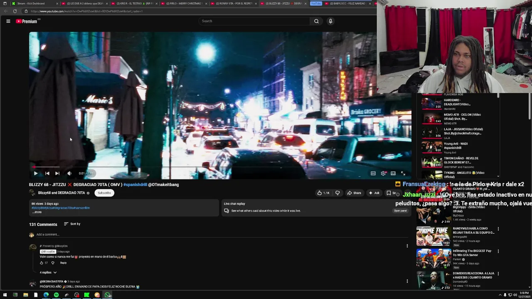The width and height of the screenshot is (532, 299).
Task: Open the LAJA - JIGSAW suggested video
Action: (x=457, y=133)
